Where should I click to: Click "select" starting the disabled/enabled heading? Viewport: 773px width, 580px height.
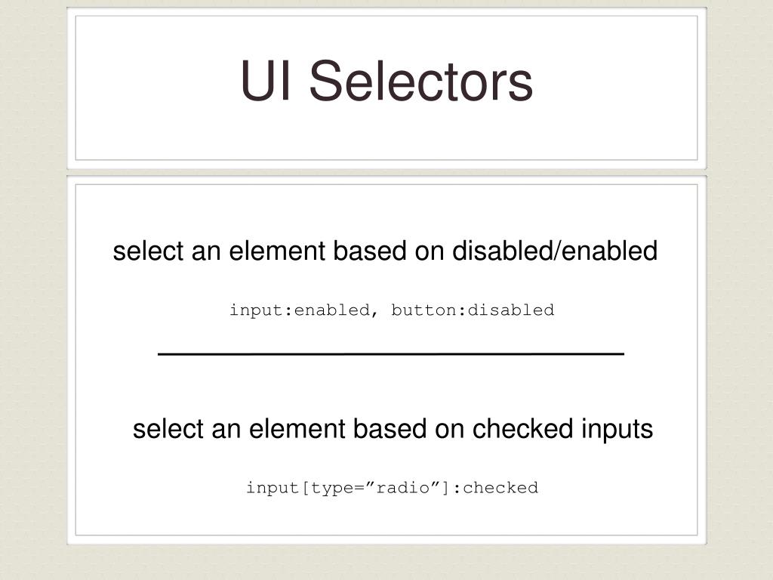148,251
